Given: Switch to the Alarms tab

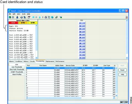Looking at the screenshot, I should pyautogui.click(x=11, y=61).
